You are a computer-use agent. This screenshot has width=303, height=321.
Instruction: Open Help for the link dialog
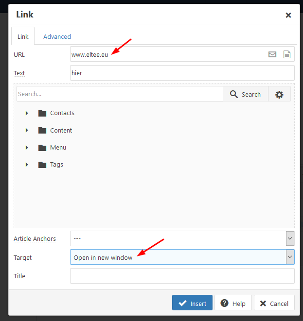[x=233, y=304]
